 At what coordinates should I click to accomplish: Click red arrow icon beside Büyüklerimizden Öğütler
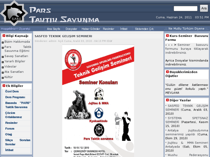168,72
